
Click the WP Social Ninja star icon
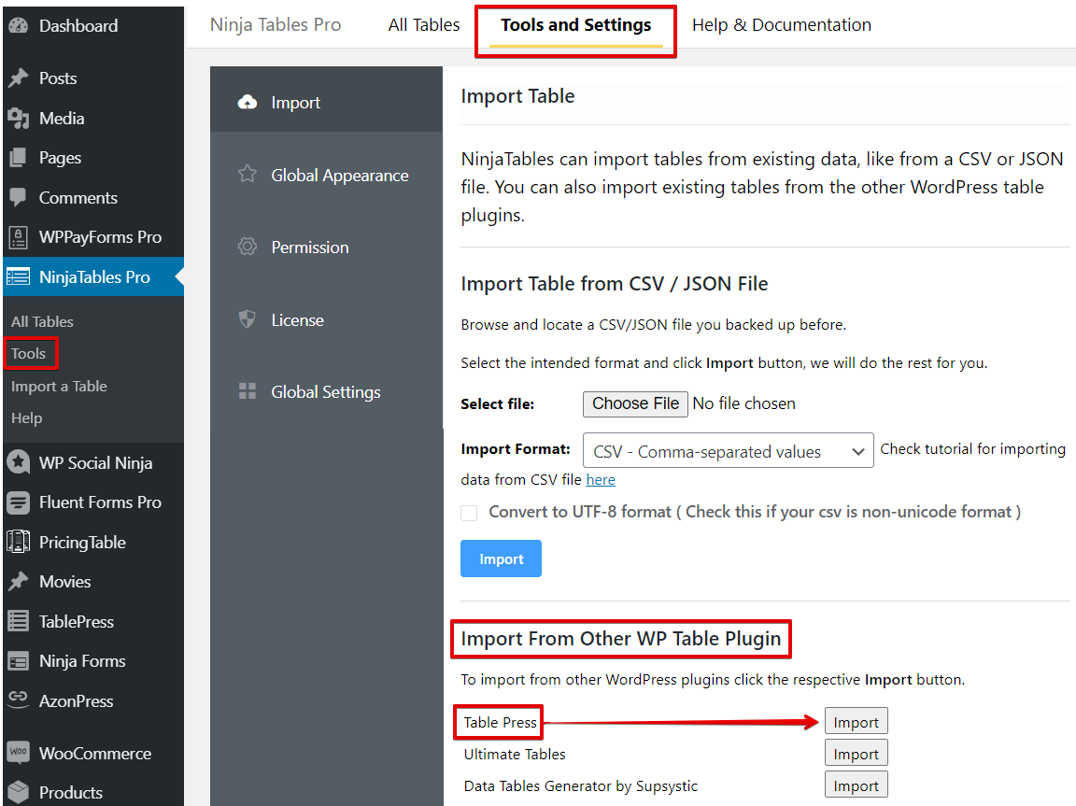(x=19, y=463)
